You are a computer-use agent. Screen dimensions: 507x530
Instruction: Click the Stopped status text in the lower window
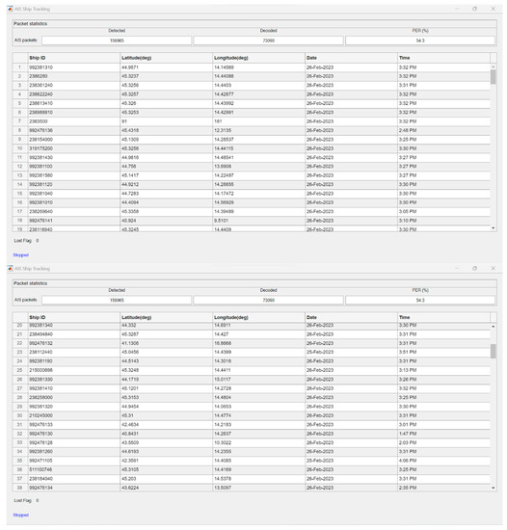20,515
